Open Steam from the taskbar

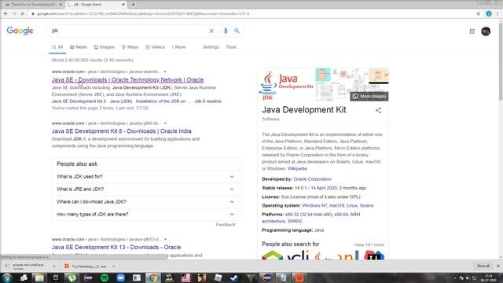234,277
